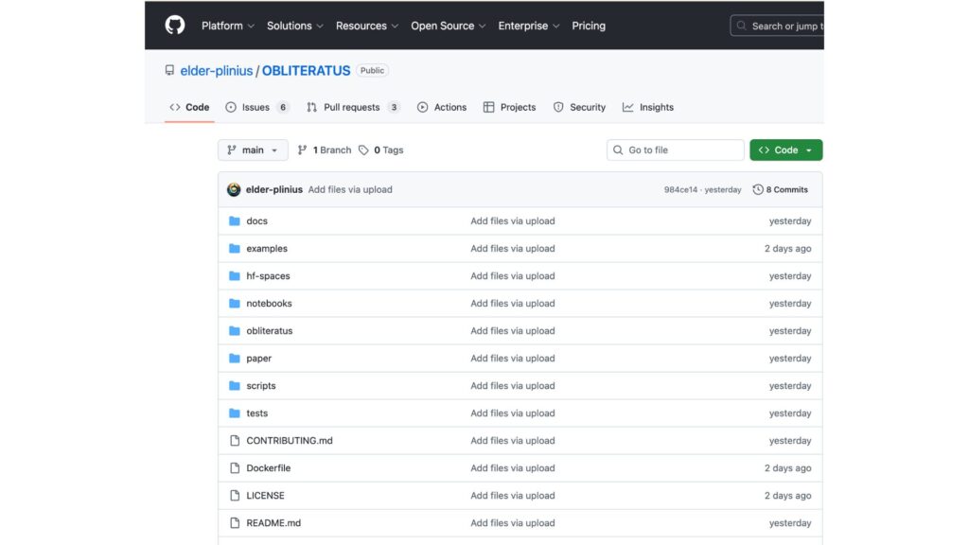
Task: Click the docs folder icon
Action: (x=236, y=220)
